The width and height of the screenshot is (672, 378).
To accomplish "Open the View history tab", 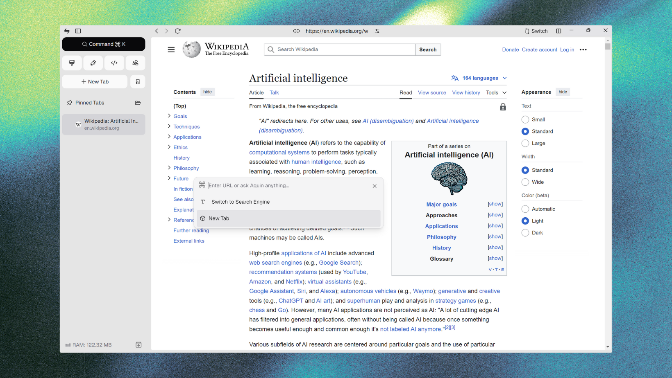I will [x=466, y=93].
